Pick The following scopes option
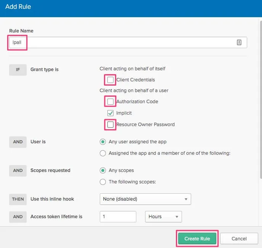The width and height of the screenshot is (262, 248). (103, 182)
